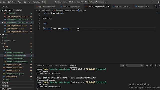Click 'Child works!' text on line 1
This screenshot has width=160, height=90.
[53, 13]
